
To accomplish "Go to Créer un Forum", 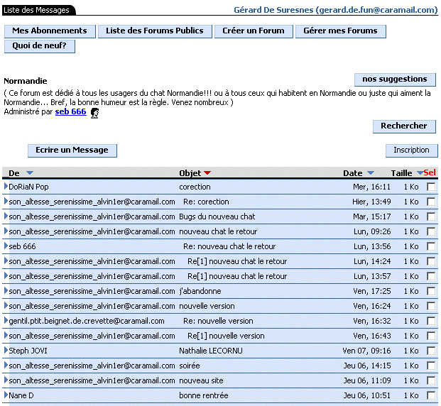I will [254, 31].
